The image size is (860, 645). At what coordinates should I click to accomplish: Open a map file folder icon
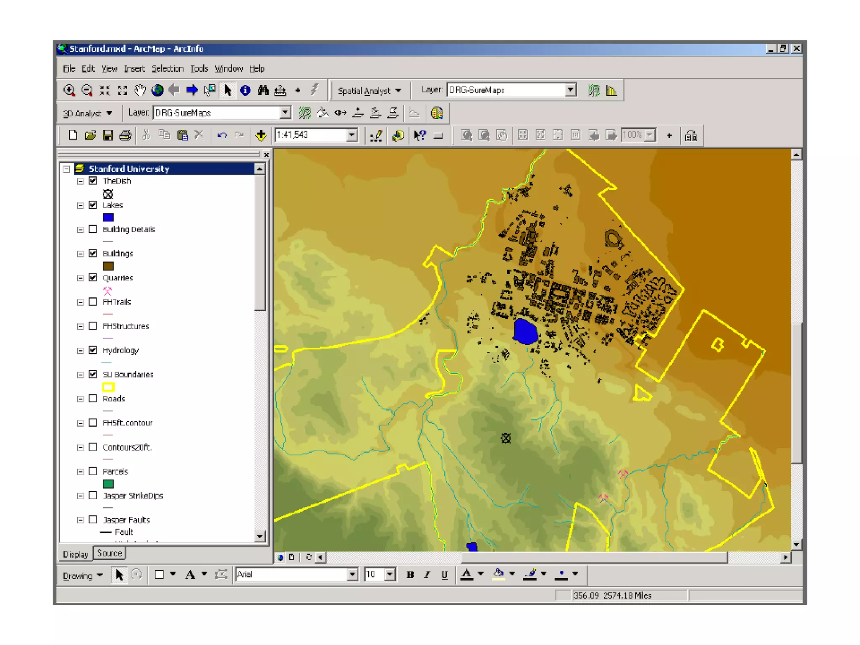pyautogui.click(x=90, y=135)
